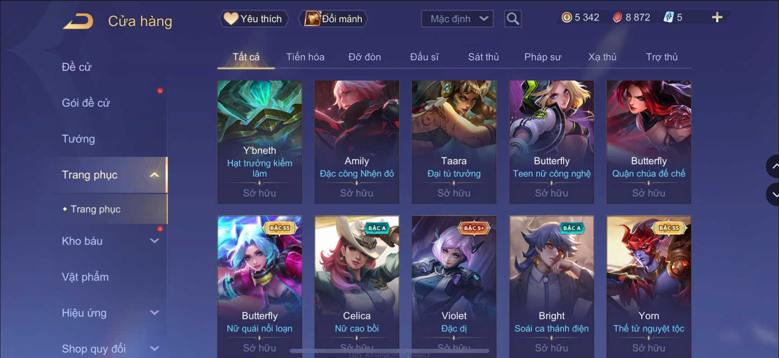This screenshot has height=358, width=779.
Task: Click the gold coin currency icon
Action: [x=566, y=18]
